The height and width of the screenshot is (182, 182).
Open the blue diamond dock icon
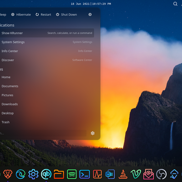(x=174, y=174)
